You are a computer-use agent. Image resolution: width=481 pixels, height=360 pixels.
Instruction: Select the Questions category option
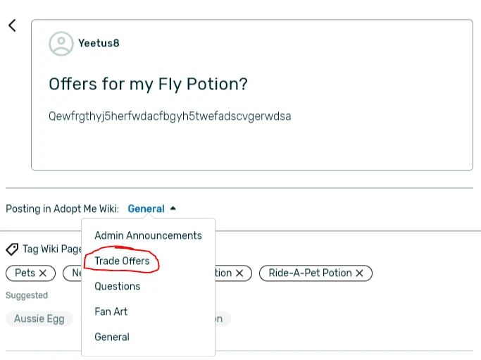(118, 286)
